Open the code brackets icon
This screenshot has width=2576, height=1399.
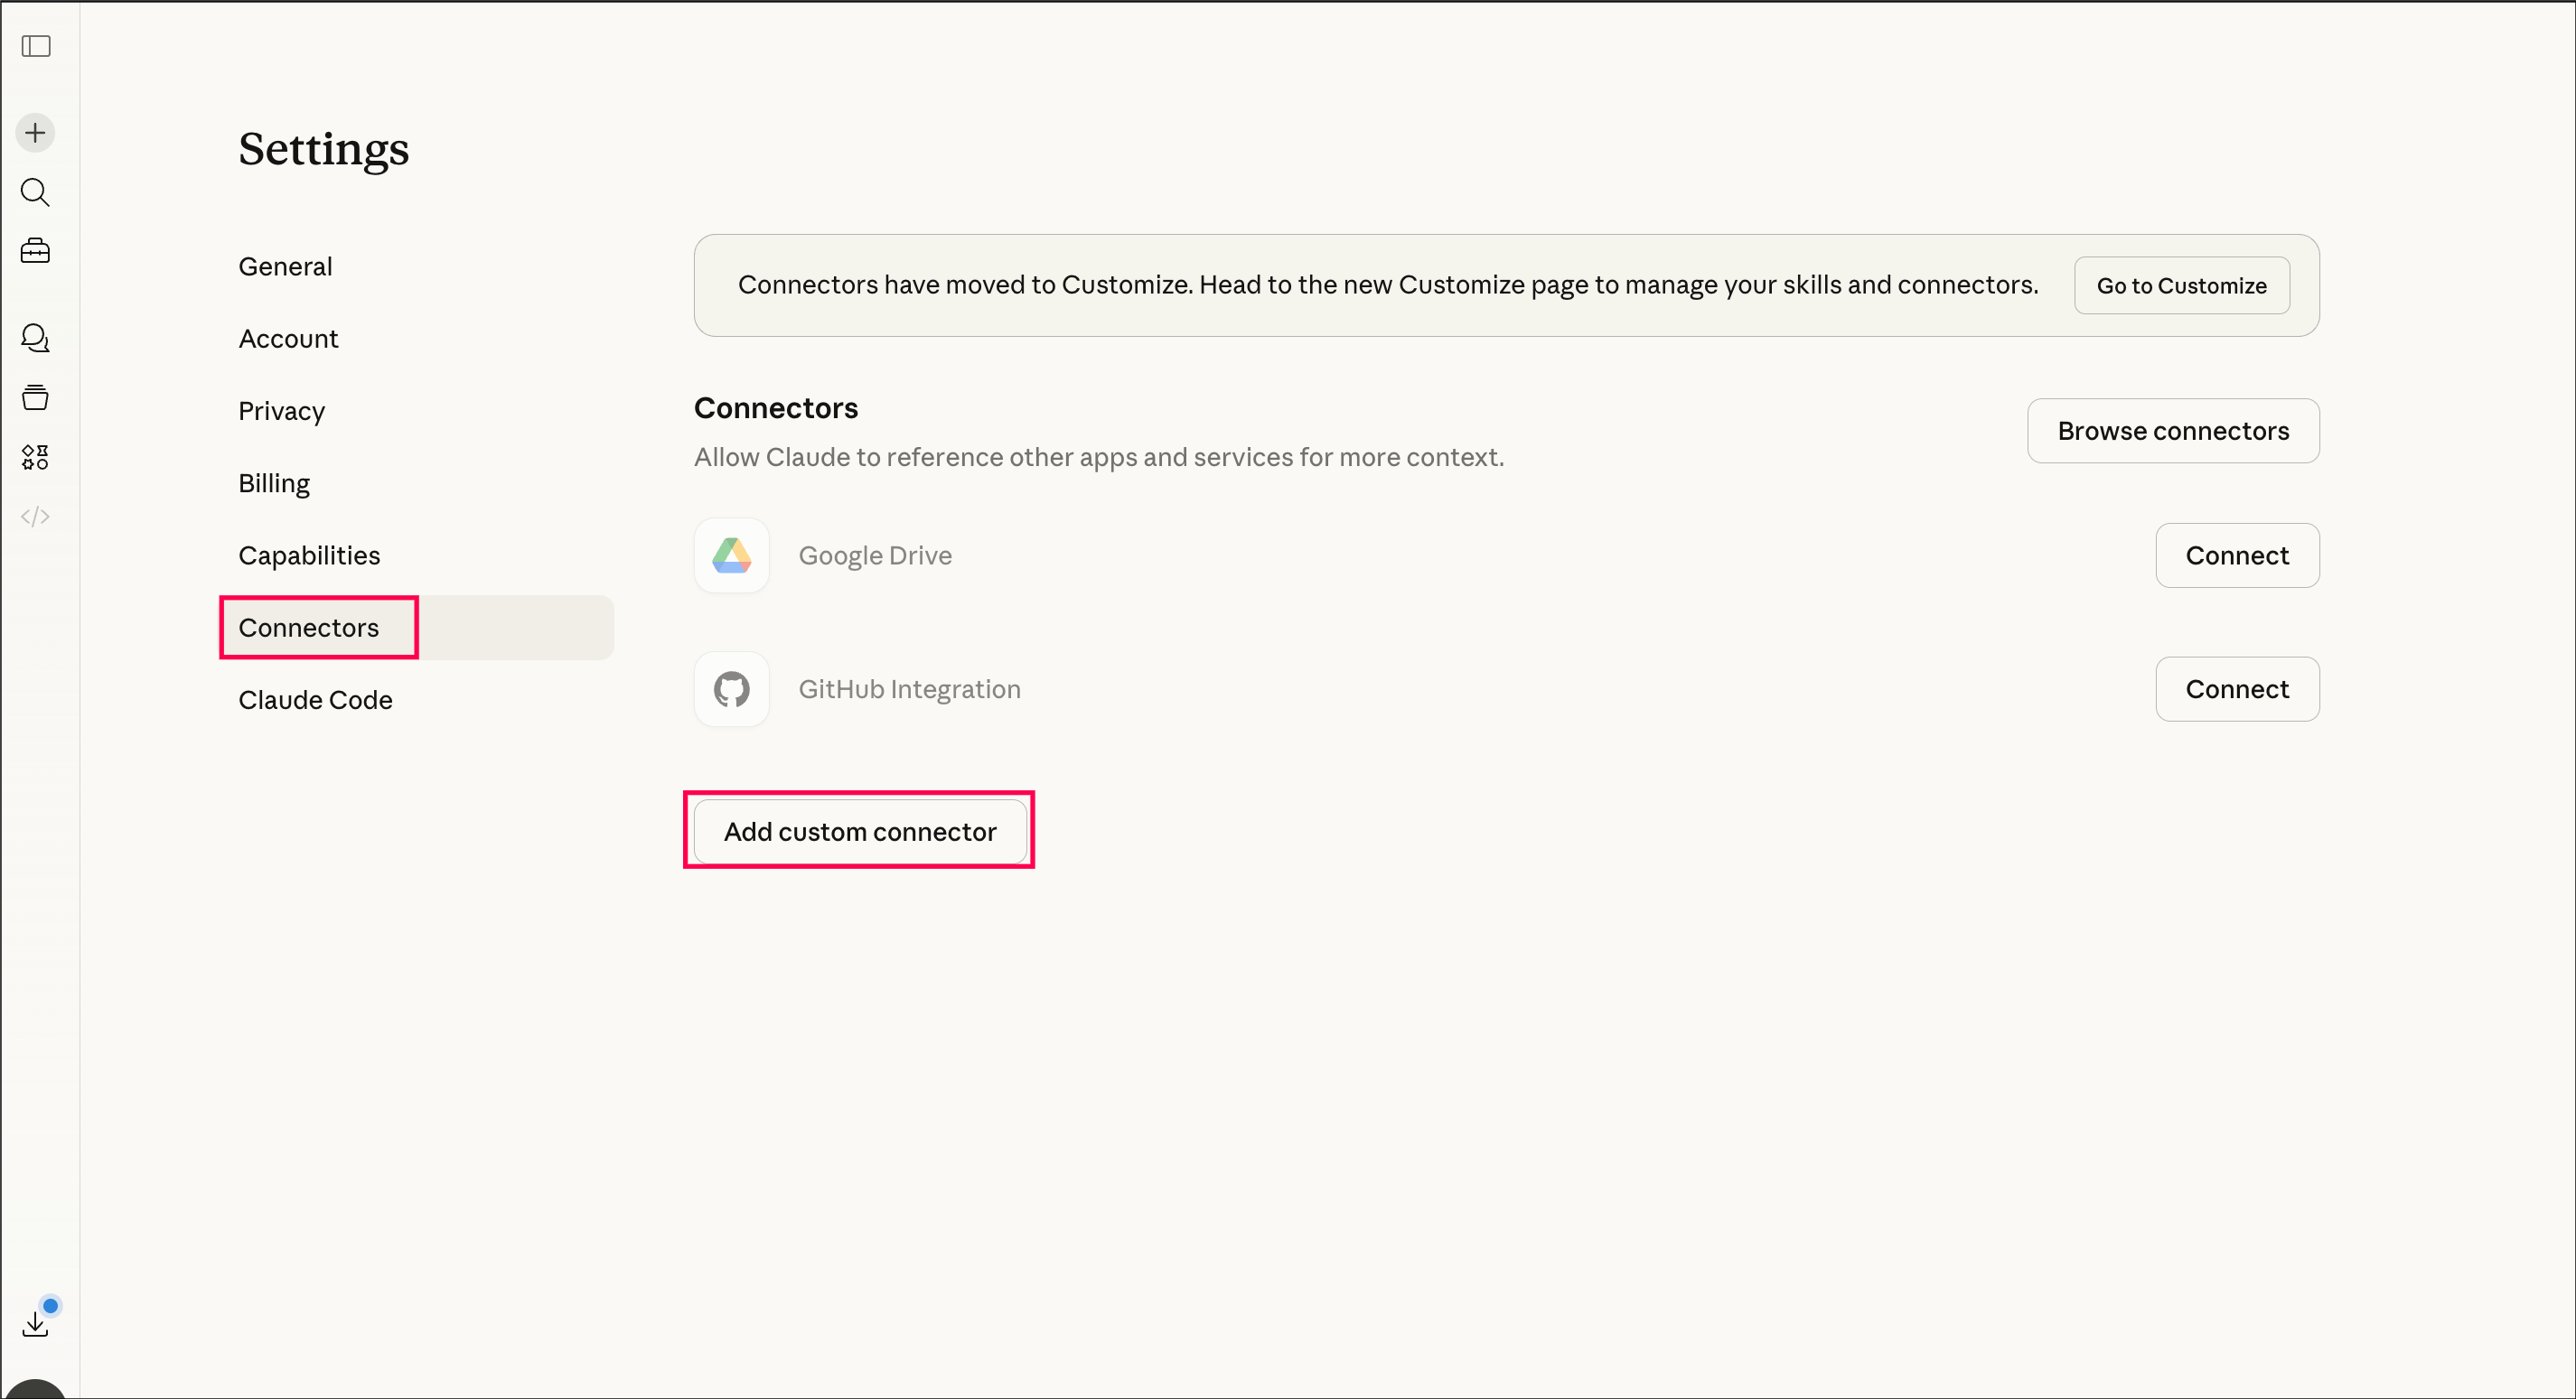pos(35,517)
